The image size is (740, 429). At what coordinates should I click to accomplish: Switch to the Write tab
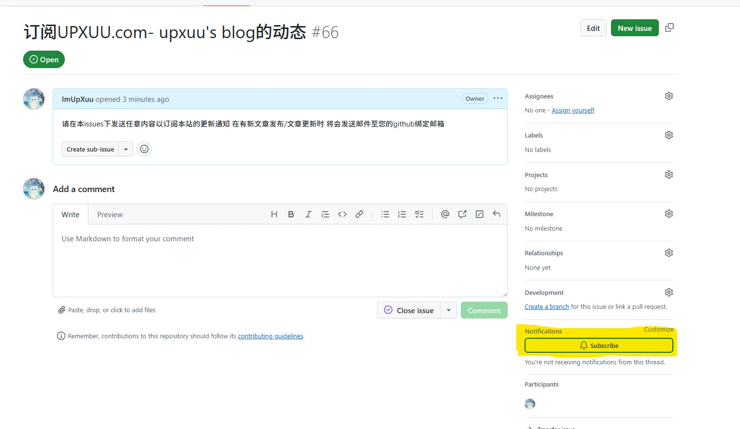pos(71,215)
